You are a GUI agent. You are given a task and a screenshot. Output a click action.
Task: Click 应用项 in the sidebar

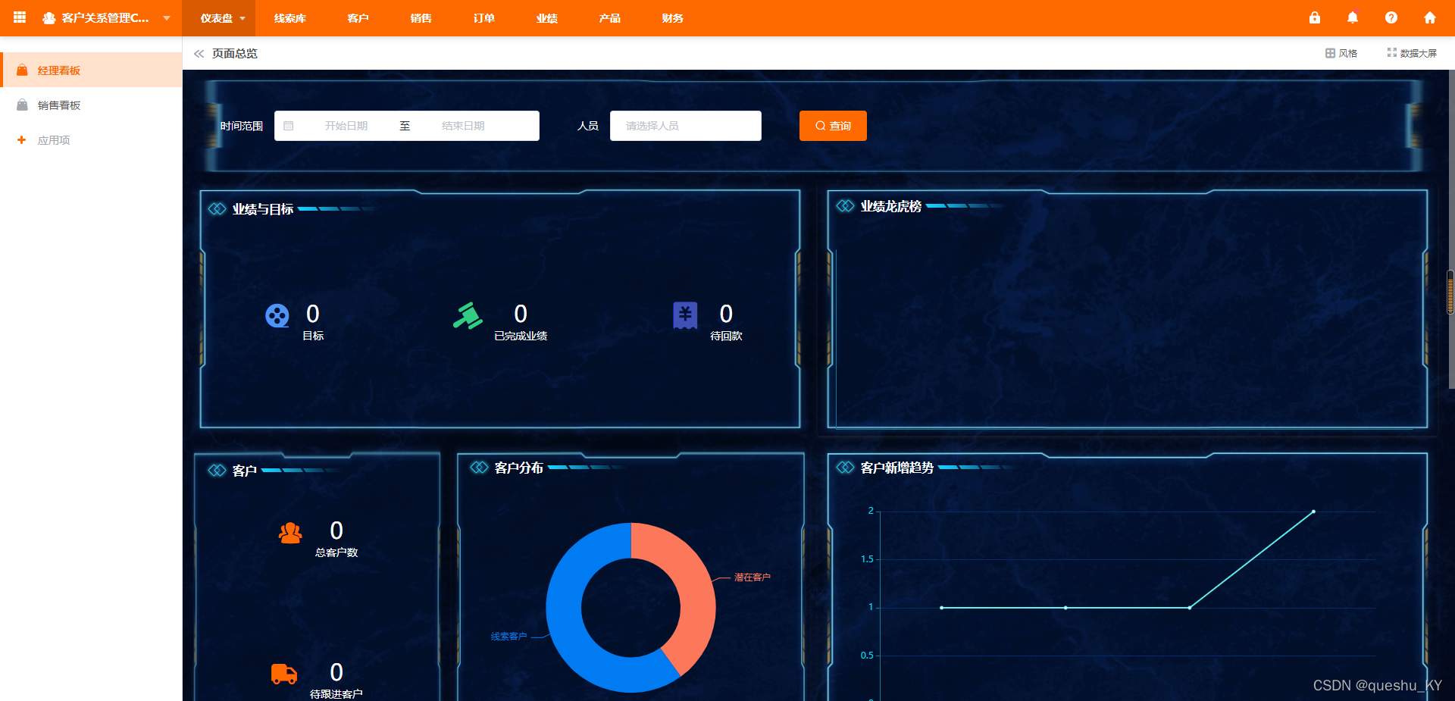coord(91,139)
